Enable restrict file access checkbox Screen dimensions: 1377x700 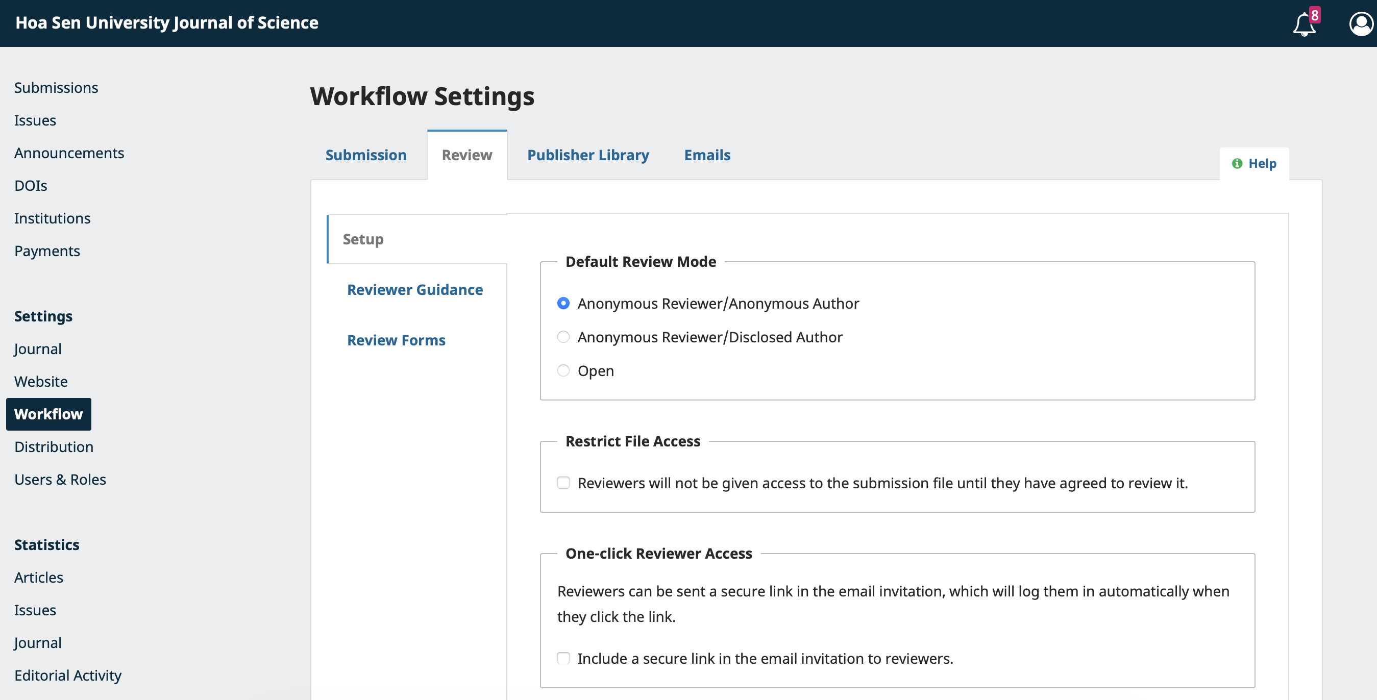563,483
